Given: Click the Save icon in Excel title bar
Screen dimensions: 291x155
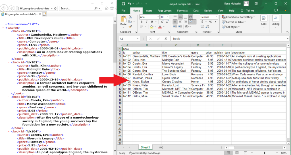Looking at the screenshot, I should (123, 4).
